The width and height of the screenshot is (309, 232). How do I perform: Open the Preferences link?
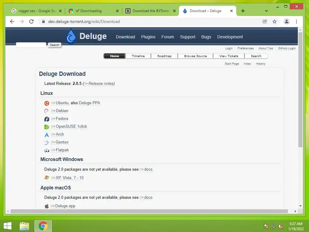246,48
